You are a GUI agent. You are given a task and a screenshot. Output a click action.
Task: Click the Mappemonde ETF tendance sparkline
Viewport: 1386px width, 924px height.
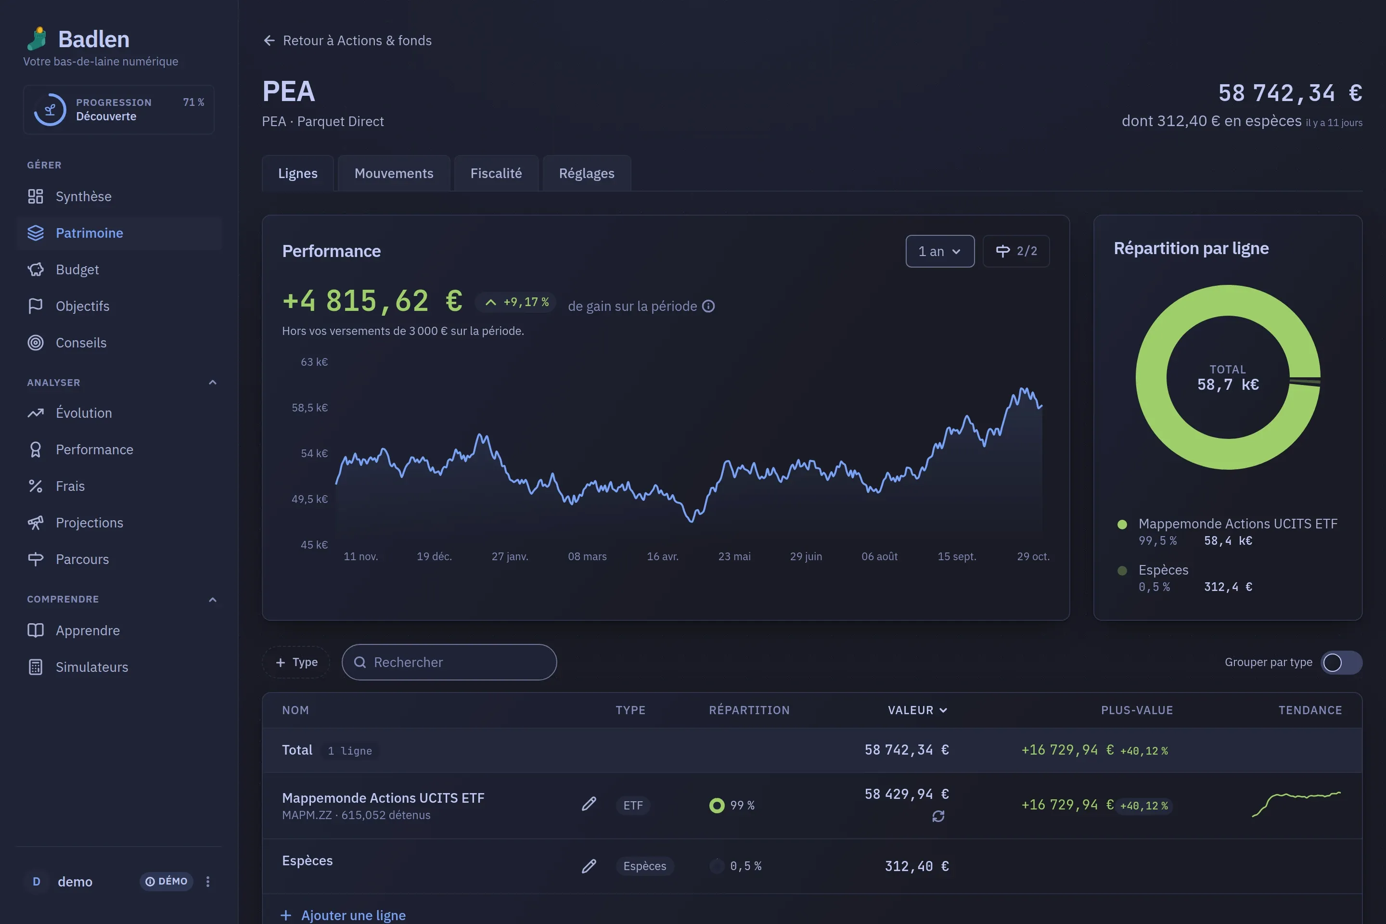coord(1296,804)
